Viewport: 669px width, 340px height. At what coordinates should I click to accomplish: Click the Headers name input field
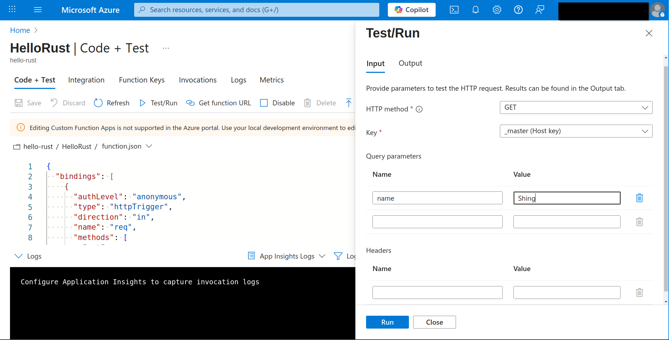tap(437, 292)
